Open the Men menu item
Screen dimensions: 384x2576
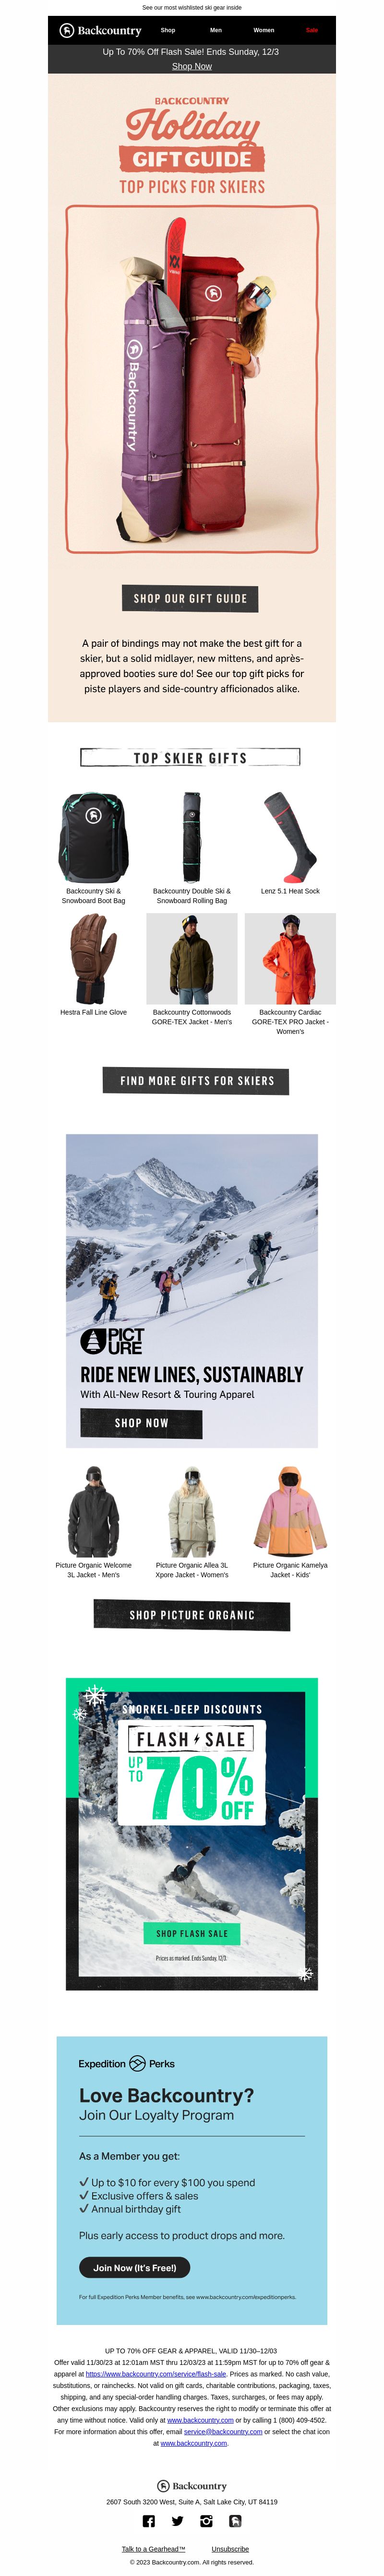tap(216, 30)
